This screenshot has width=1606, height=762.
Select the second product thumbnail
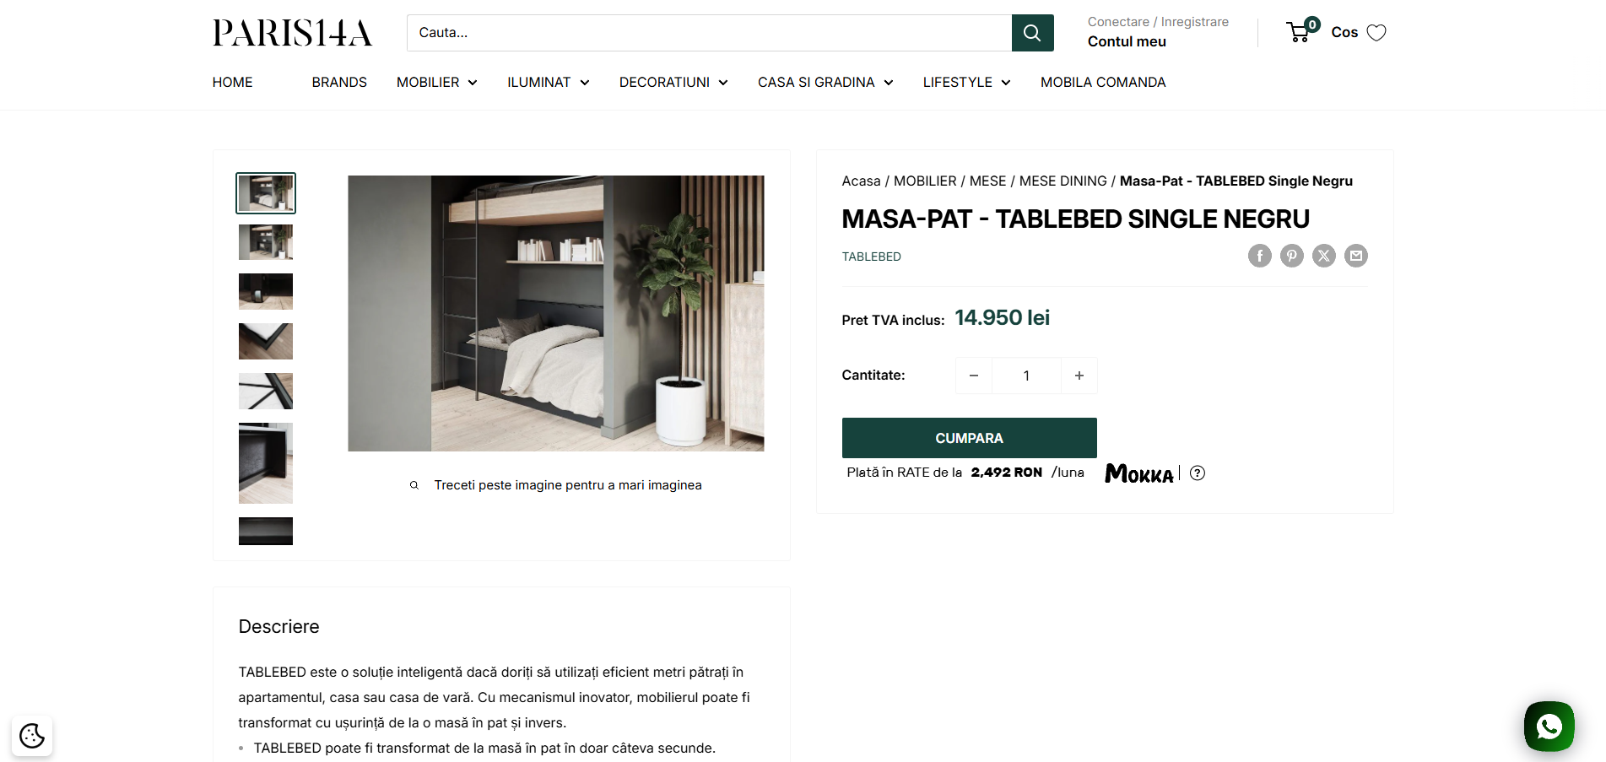(266, 242)
